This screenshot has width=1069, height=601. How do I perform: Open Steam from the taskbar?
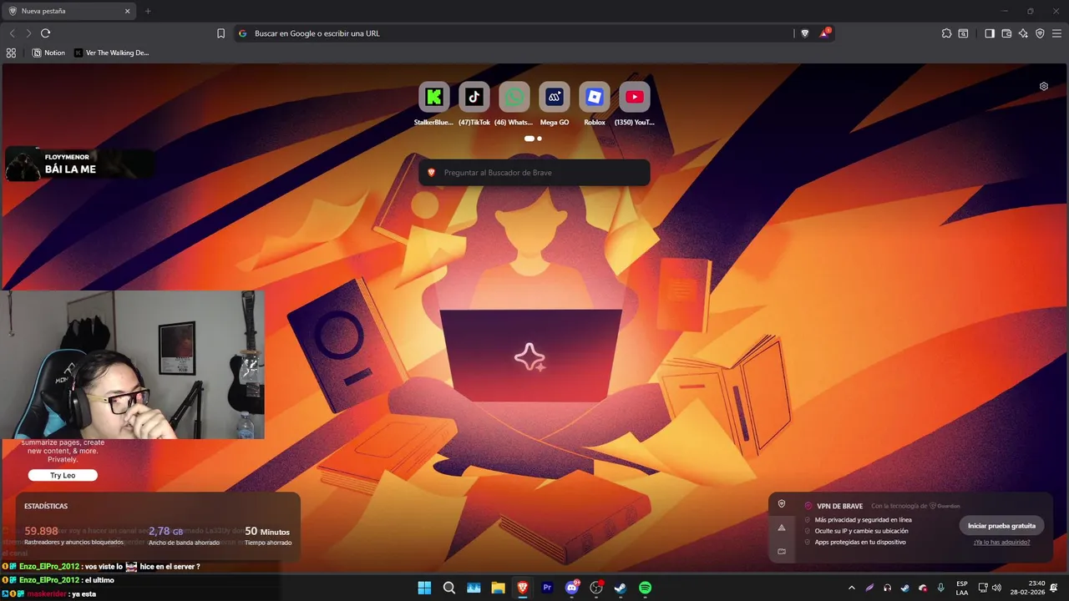621,588
